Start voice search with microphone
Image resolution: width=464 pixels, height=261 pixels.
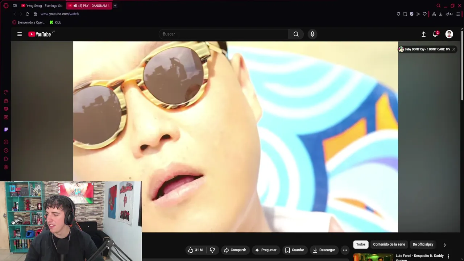pos(312,34)
